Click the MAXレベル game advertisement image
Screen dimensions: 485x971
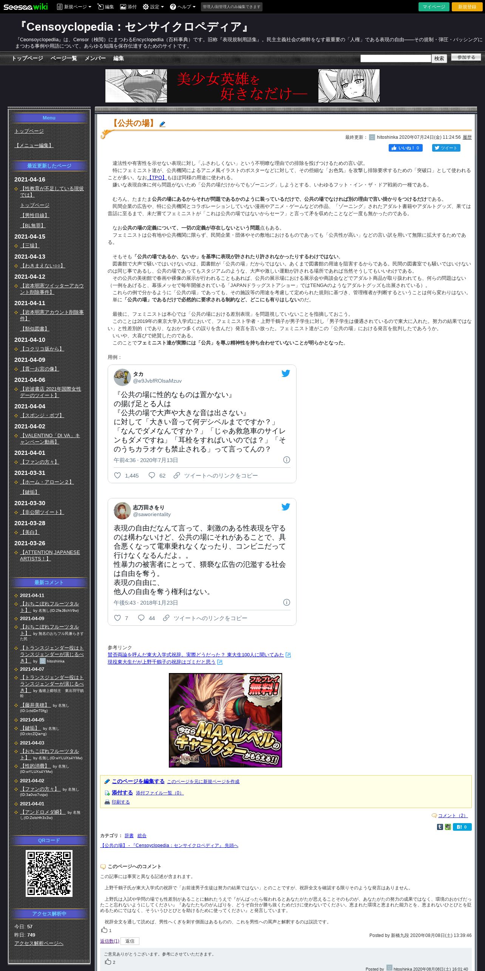pos(226,720)
